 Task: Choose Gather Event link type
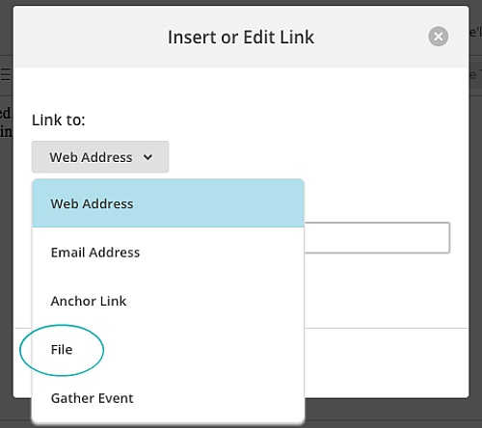click(x=168, y=398)
